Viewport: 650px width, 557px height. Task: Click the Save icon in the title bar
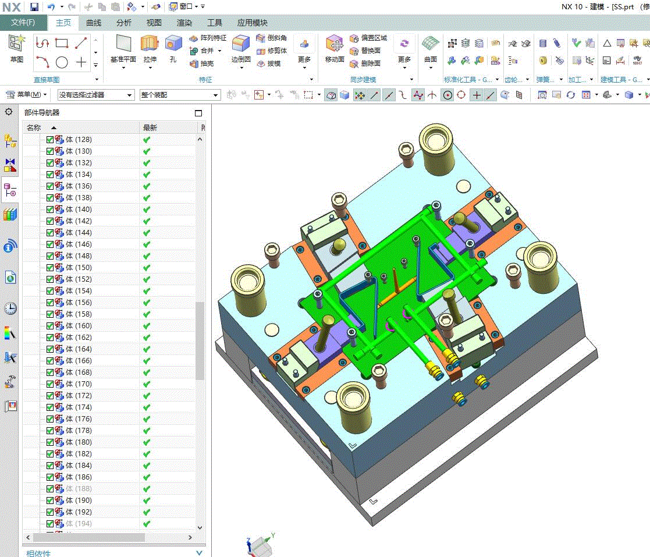[34, 6]
